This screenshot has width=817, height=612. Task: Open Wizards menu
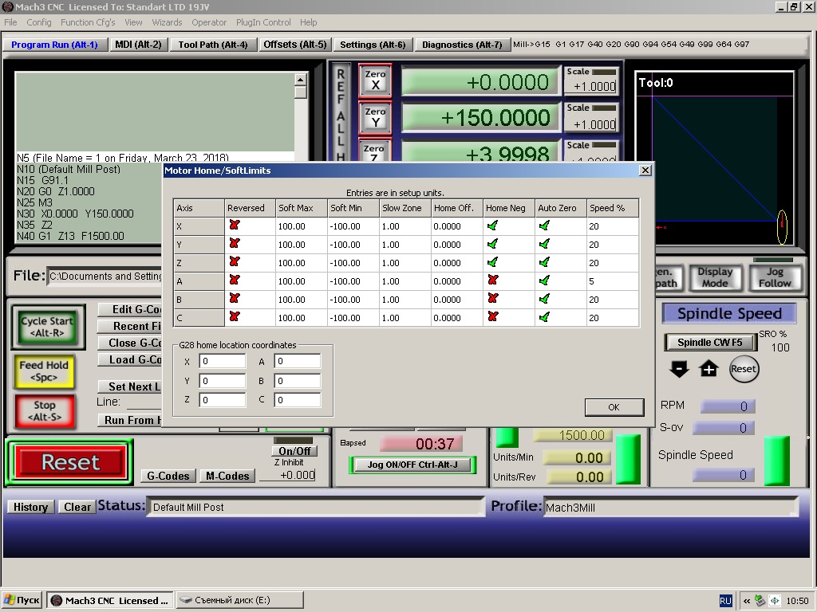(x=167, y=22)
